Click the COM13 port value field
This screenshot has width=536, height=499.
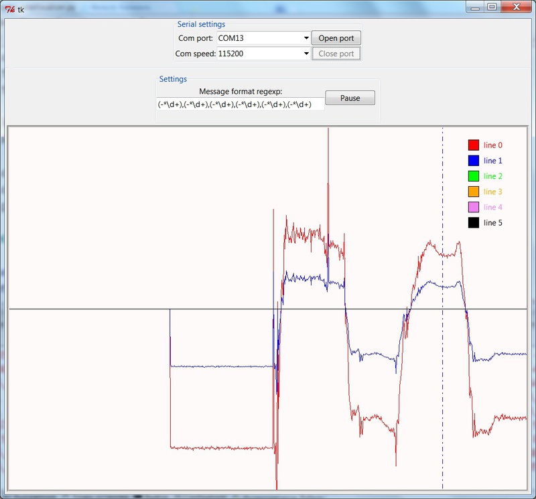[x=259, y=38]
